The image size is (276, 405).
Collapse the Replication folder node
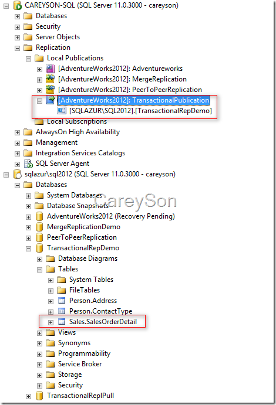pos(18,48)
